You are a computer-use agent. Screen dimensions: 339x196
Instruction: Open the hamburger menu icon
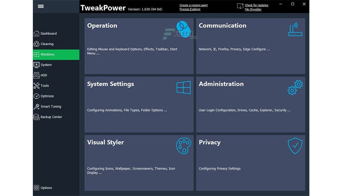click(41, 6)
